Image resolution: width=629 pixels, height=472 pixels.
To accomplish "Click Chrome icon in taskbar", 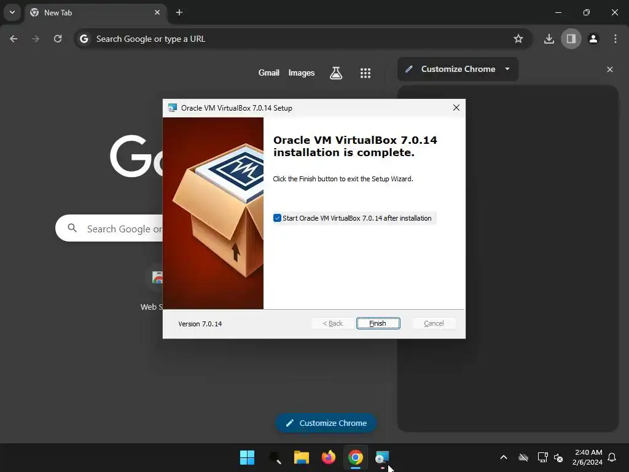I will (356, 457).
